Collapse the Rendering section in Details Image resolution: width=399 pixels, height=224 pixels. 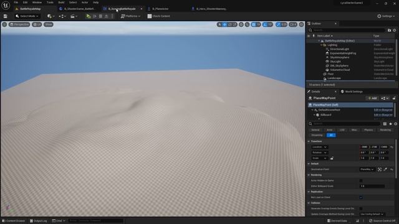pos(309,175)
